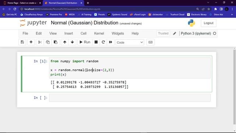Open the tab search dropdown chevron
236x133 pixels.
(x=208, y=3)
